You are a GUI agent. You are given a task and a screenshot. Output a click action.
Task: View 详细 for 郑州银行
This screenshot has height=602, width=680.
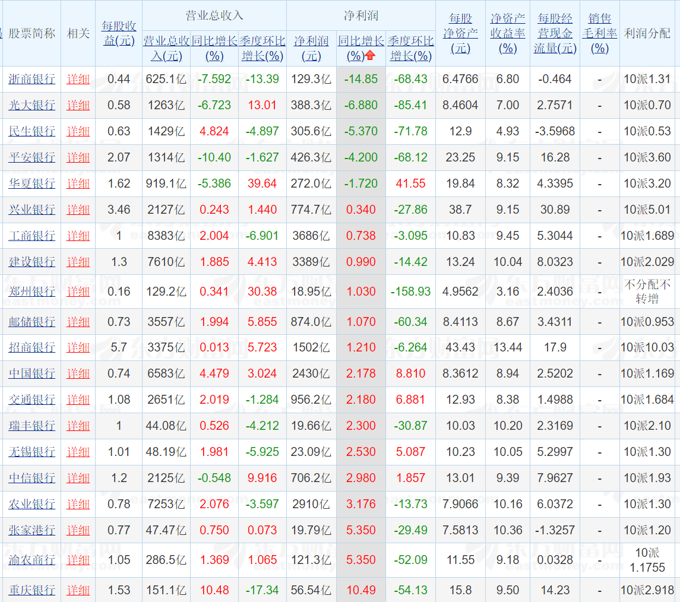78,292
